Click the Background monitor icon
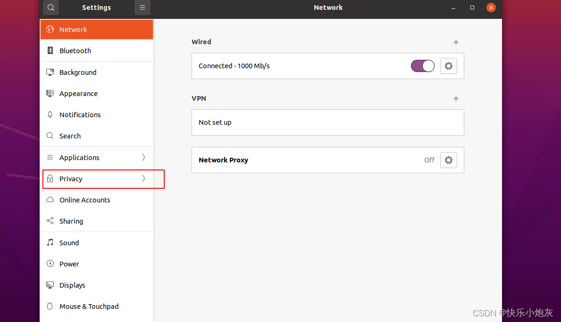This screenshot has width=561, height=322. [x=50, y=72]
